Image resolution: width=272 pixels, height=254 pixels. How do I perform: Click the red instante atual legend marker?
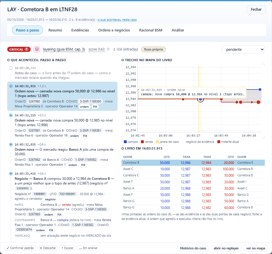219,142
